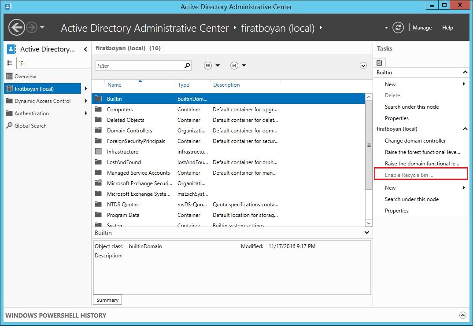Click the list scroll up arrow

[x=369, y=97]
